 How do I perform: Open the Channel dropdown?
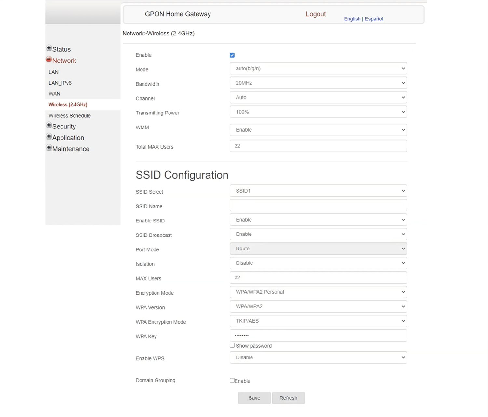click(x=318, y=98)
